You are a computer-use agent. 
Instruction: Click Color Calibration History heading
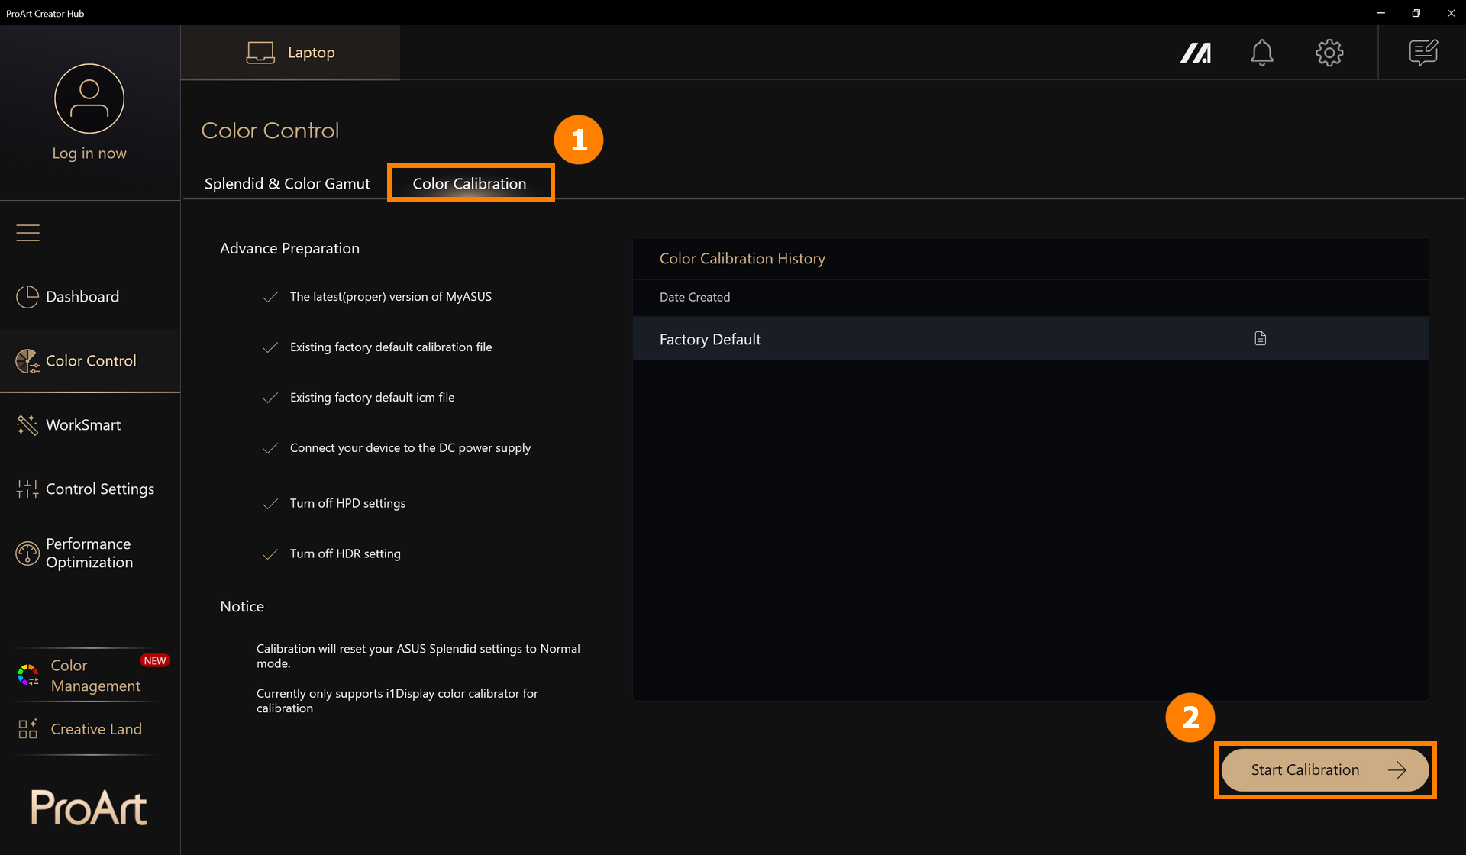pos(742,259)
